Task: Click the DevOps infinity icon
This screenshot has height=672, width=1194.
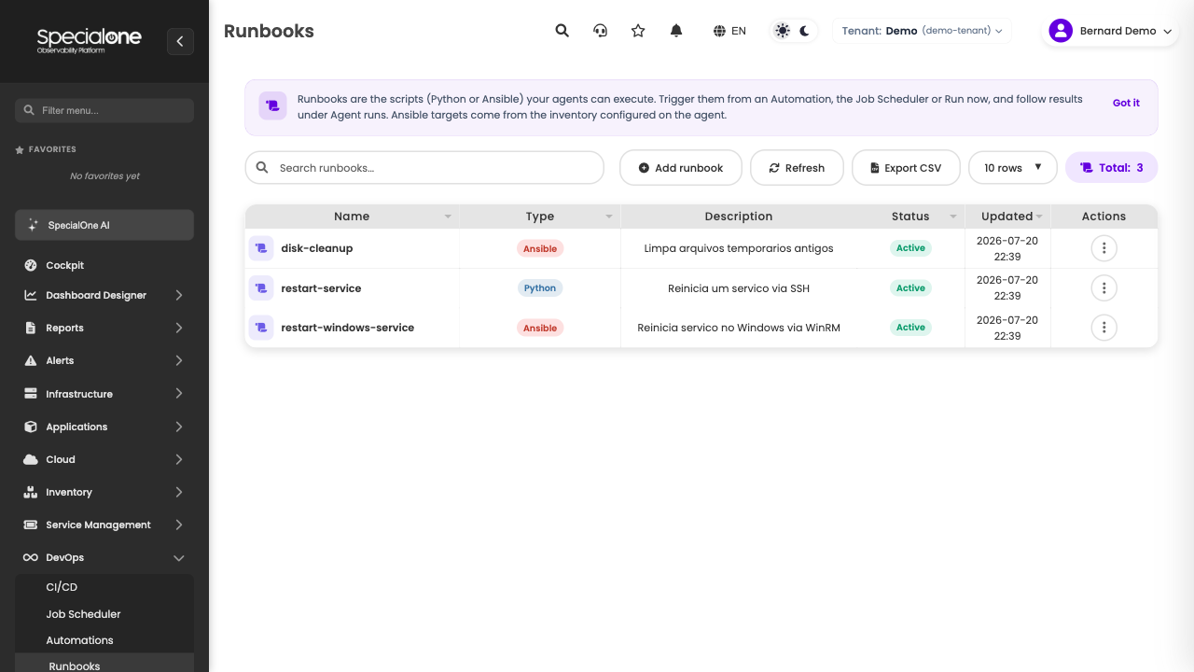Action: (31, 557)
